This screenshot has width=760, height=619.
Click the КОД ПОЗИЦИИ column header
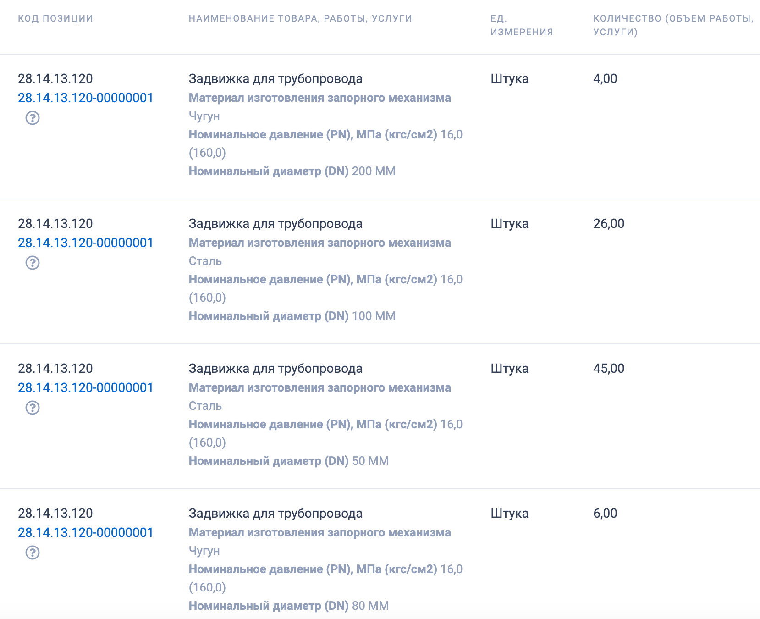[55, 18]
